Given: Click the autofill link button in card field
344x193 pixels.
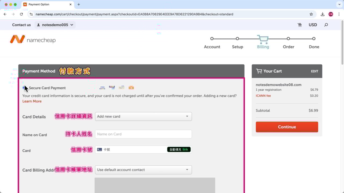Looking at the screenshot, I should point(179,150).
